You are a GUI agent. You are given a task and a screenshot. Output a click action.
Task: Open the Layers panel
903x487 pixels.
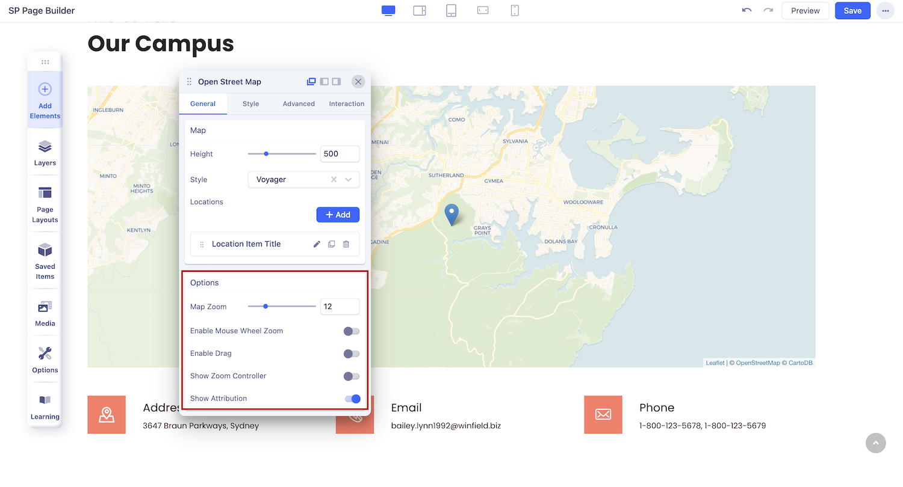coord(45,153)
